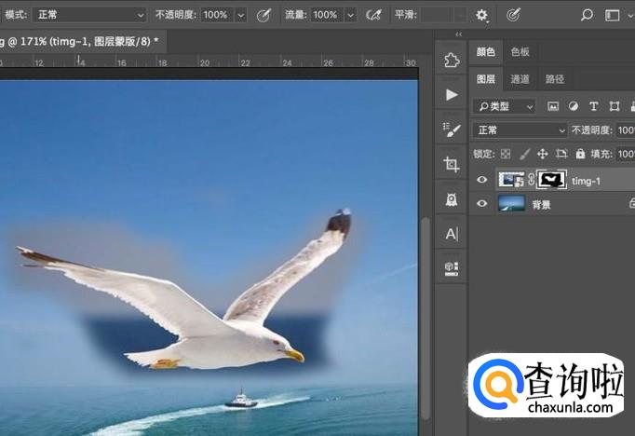Click the search magnifier in options bar
This screenshot has height=436, width=635.
(x=587, y=15)
